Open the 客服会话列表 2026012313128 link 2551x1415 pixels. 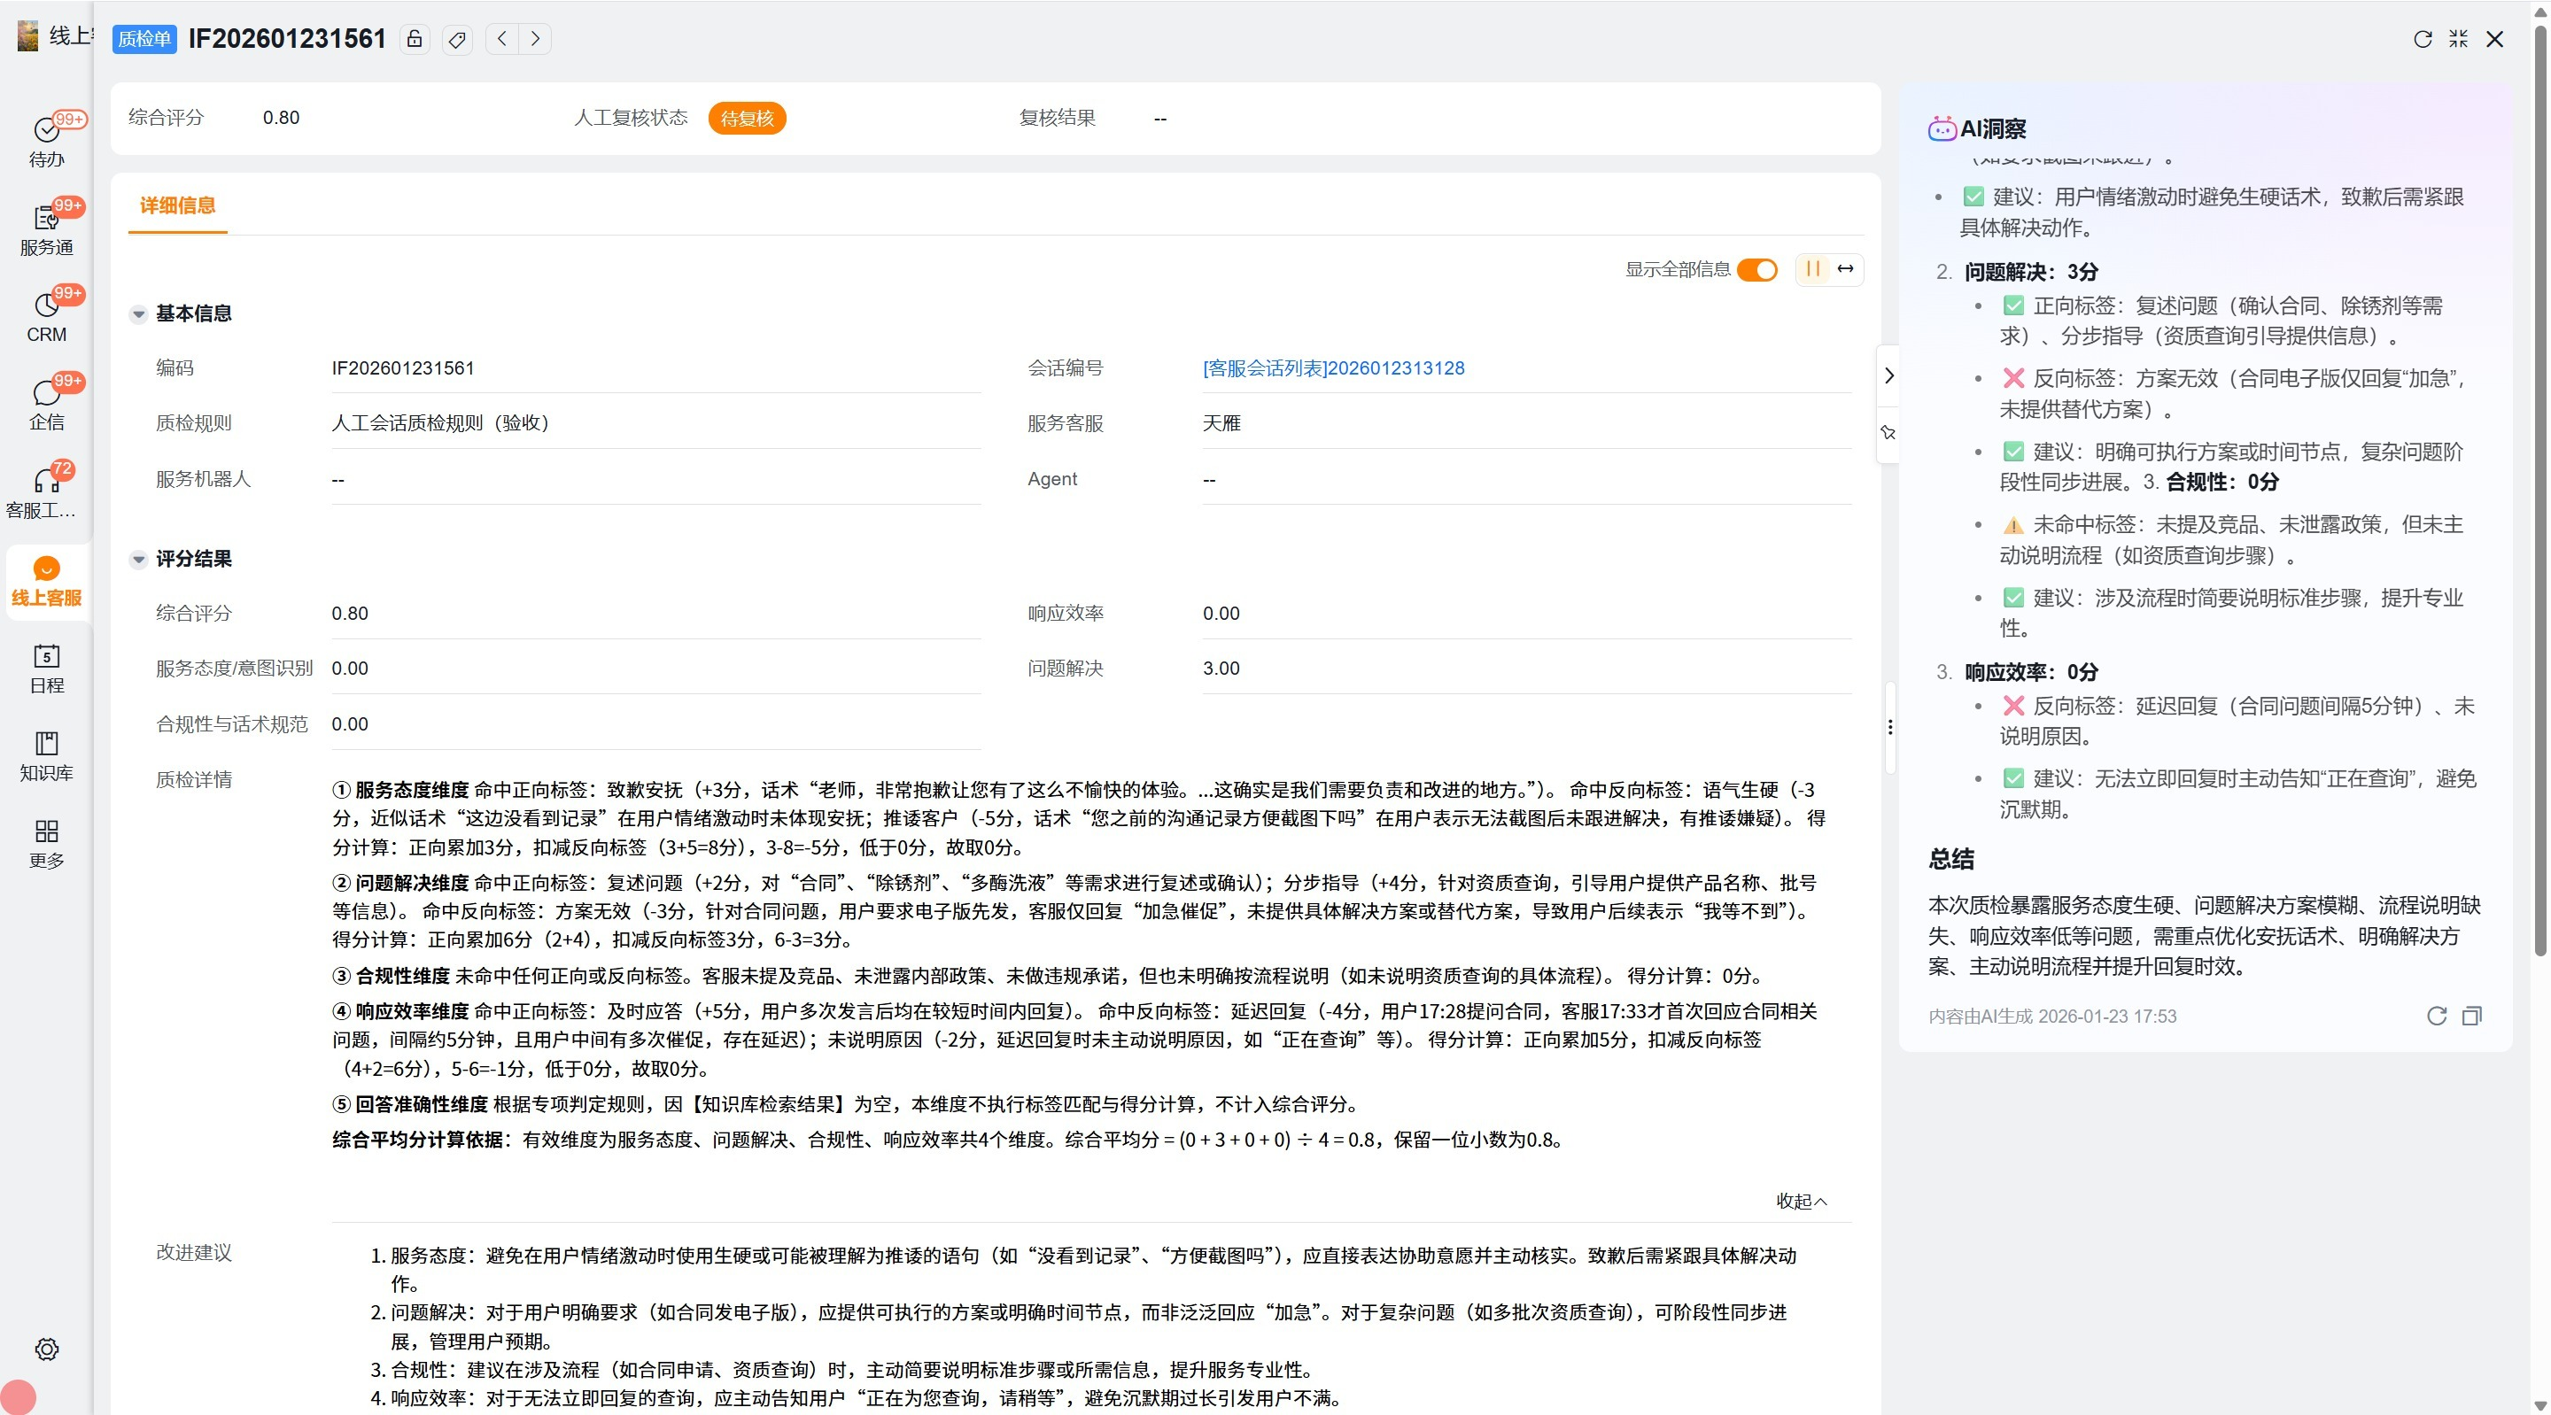tap(1333, 368)
